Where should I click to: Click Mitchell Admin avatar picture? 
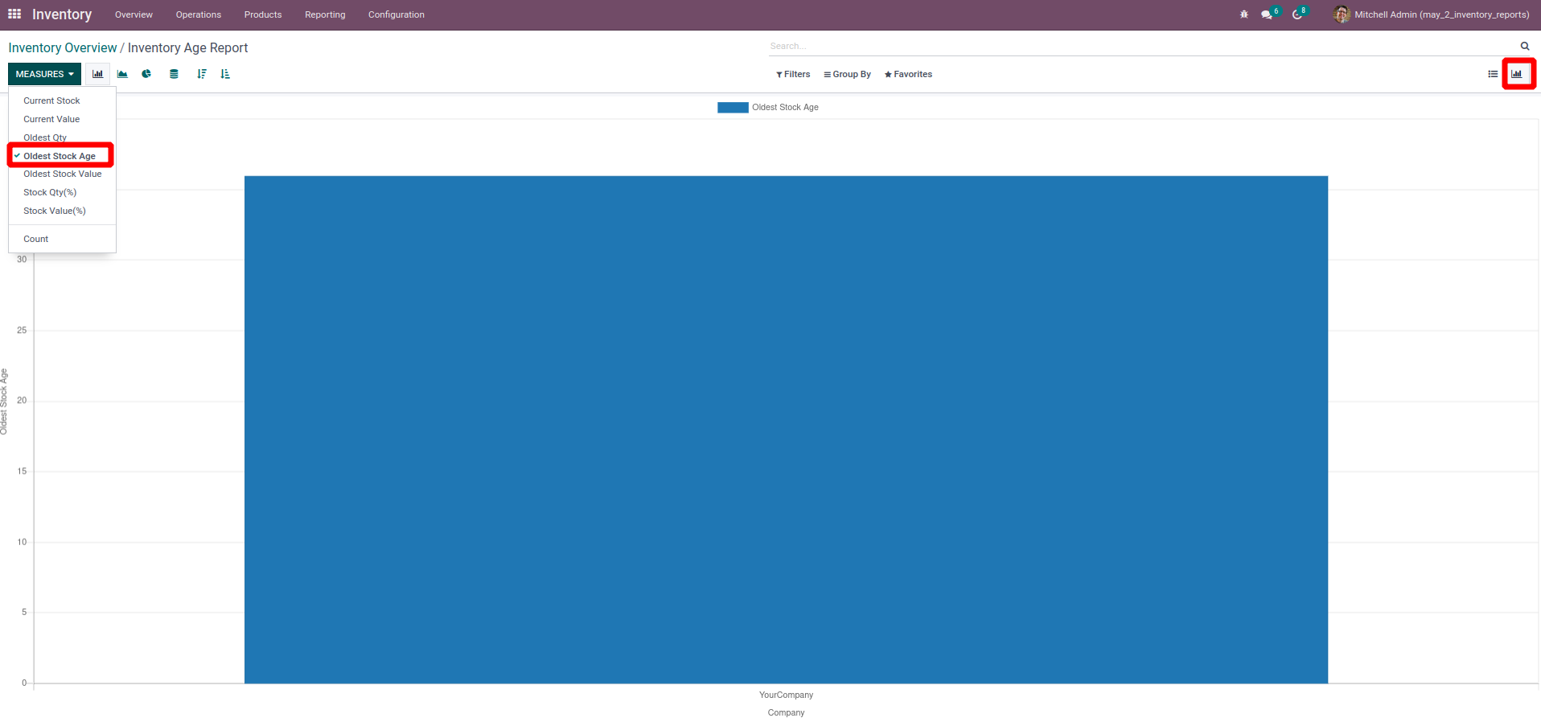pos(1342,14)
